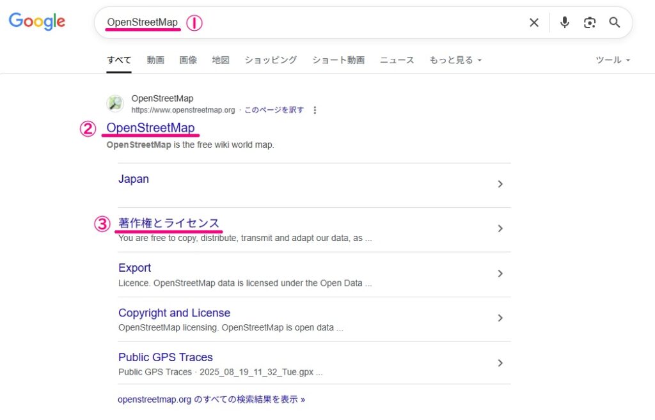The height and width of the screenshot is (420, 655).
Task: Open OpenStreetMap site favicon
Action: pos(115,103)
